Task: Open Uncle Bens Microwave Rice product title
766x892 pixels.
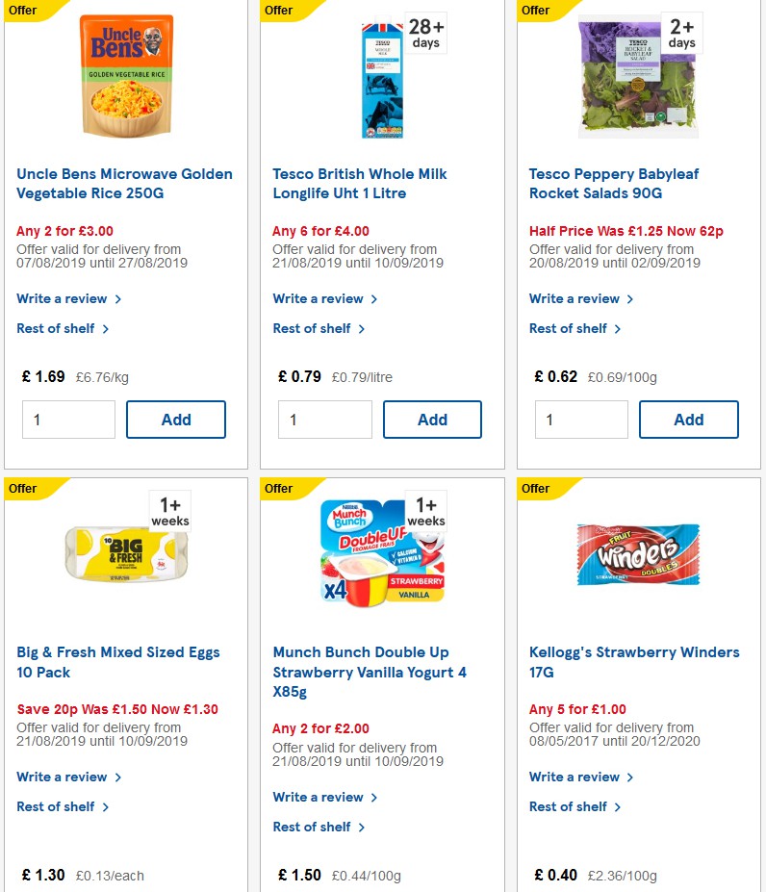Action: pos(124,183)
